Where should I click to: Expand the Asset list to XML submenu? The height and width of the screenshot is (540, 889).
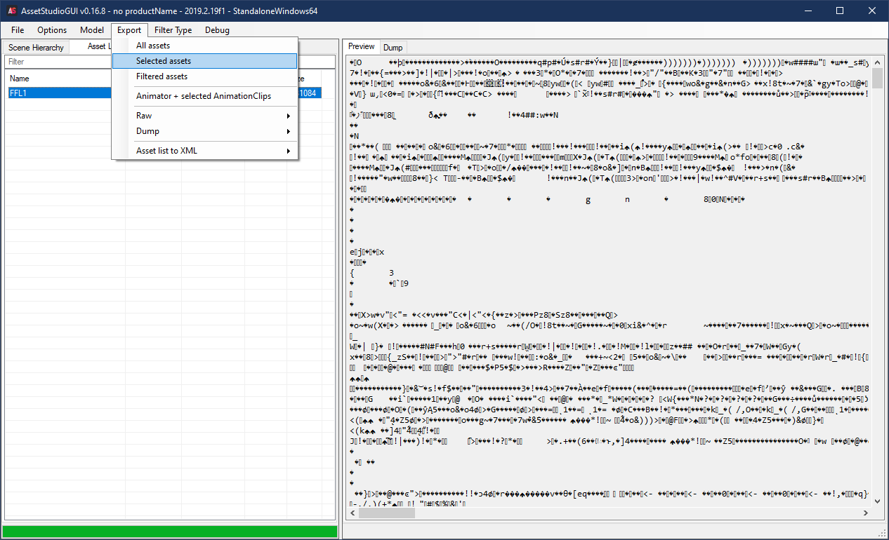(x=204, y=151)
